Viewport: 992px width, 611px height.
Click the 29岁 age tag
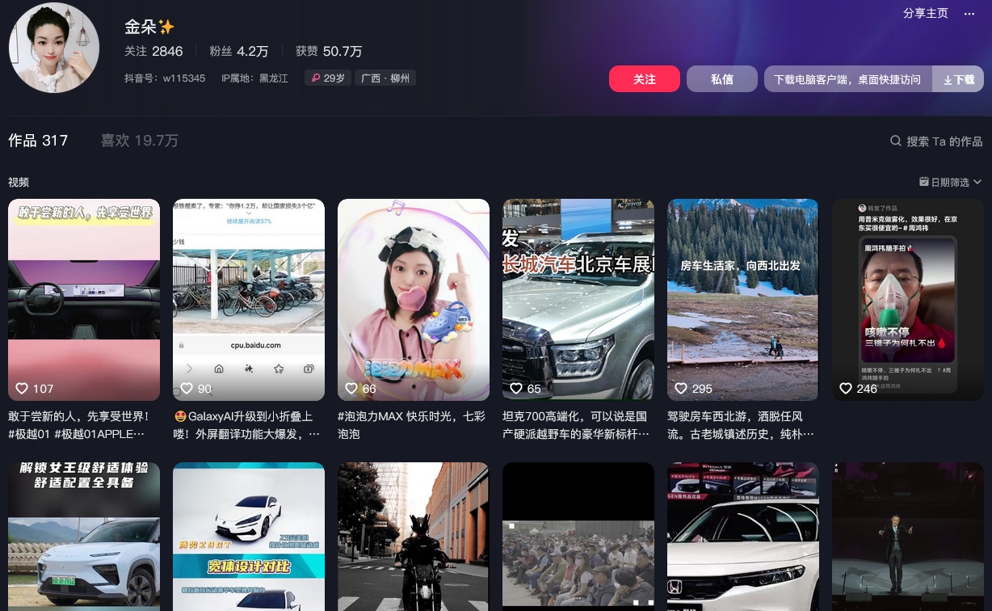328,78
